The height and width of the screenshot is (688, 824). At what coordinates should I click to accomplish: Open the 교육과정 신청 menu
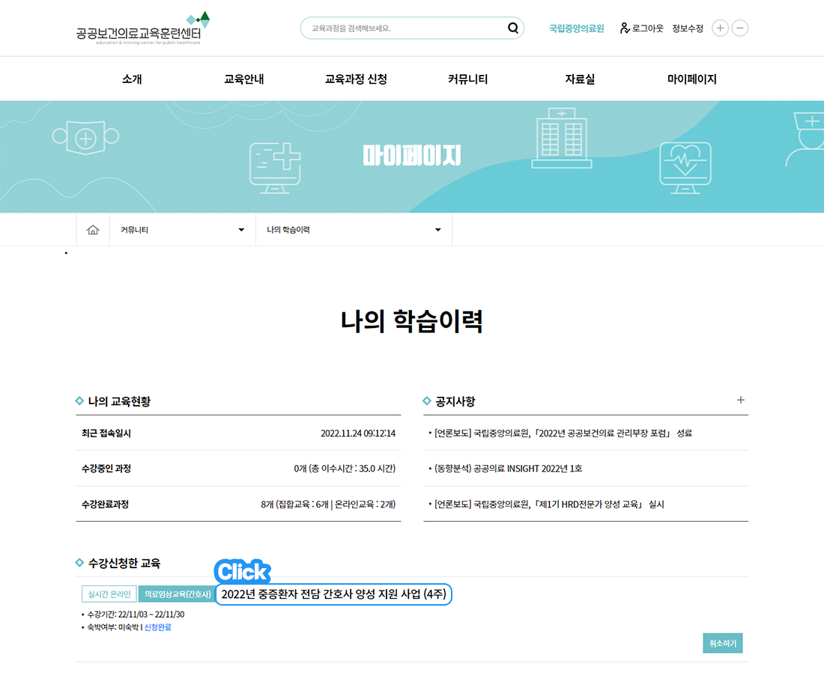[x=358, y=78]
